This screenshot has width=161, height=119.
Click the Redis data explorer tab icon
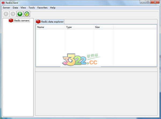pos(38,22)
